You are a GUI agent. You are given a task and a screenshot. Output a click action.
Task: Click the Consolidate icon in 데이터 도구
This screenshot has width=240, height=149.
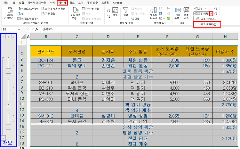pyautogui.click(x=168, y=9)
